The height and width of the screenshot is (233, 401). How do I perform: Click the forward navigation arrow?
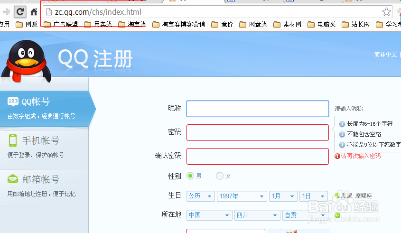click(x=6, y=12)
